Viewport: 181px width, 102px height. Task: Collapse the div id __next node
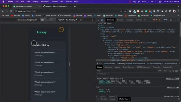pyautogui.click(x=100, y=36)
